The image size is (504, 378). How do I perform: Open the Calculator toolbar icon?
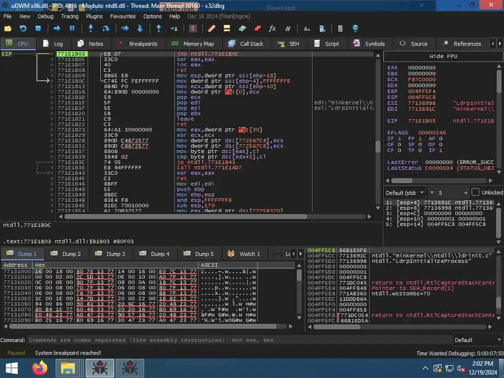click(x=340, y=29)
